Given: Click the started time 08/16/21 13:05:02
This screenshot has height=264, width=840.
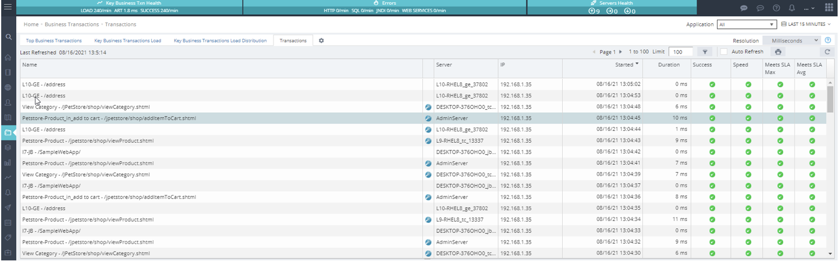Looking at the screenshot, I should (x=618, y=84).
